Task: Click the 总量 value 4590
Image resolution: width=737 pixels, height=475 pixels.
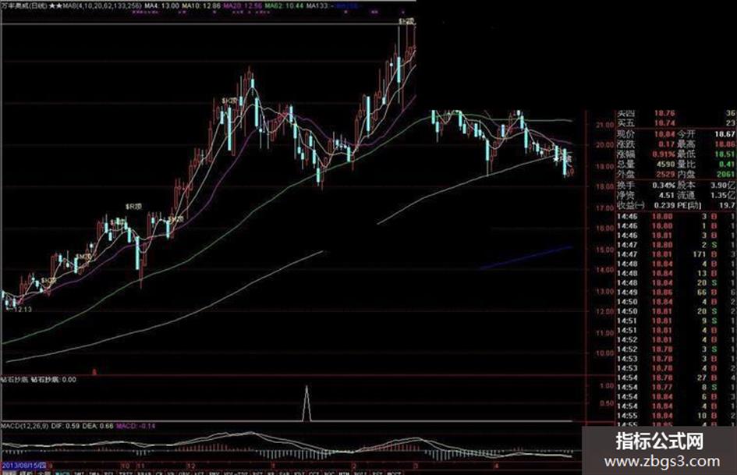Action: pos(665,164)
